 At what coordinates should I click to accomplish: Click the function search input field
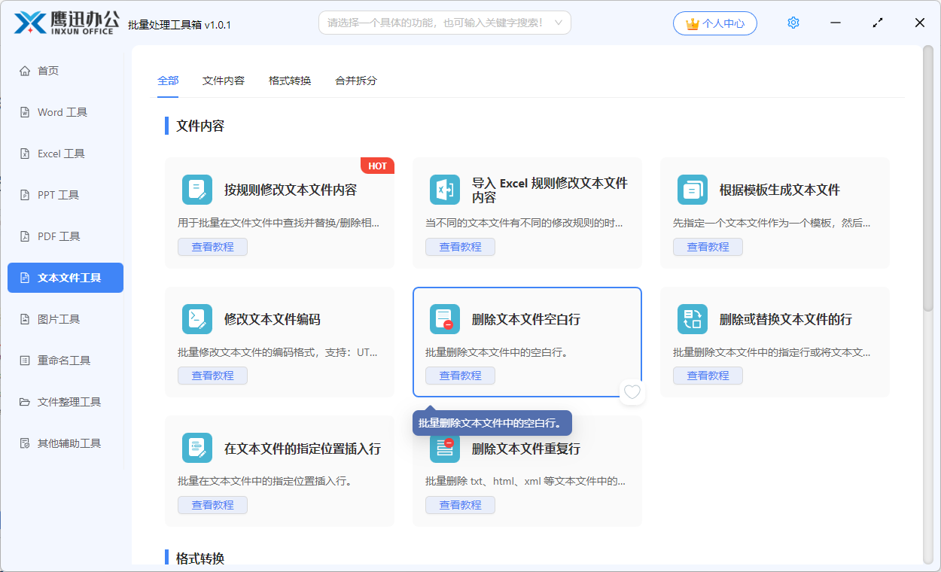[435, 23]
